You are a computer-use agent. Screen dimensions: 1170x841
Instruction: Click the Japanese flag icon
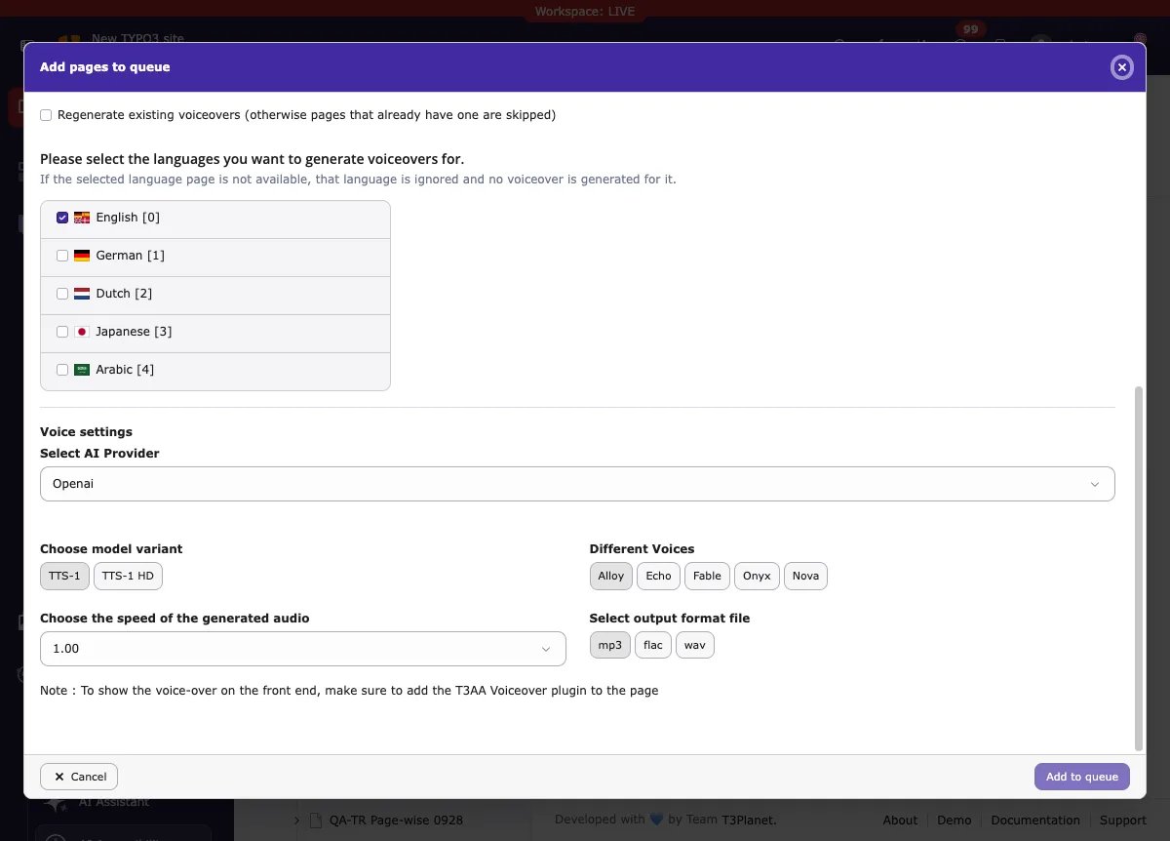point(82,332)
